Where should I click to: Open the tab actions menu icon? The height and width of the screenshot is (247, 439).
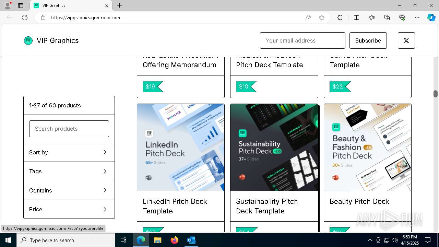[x=21, y=5]
